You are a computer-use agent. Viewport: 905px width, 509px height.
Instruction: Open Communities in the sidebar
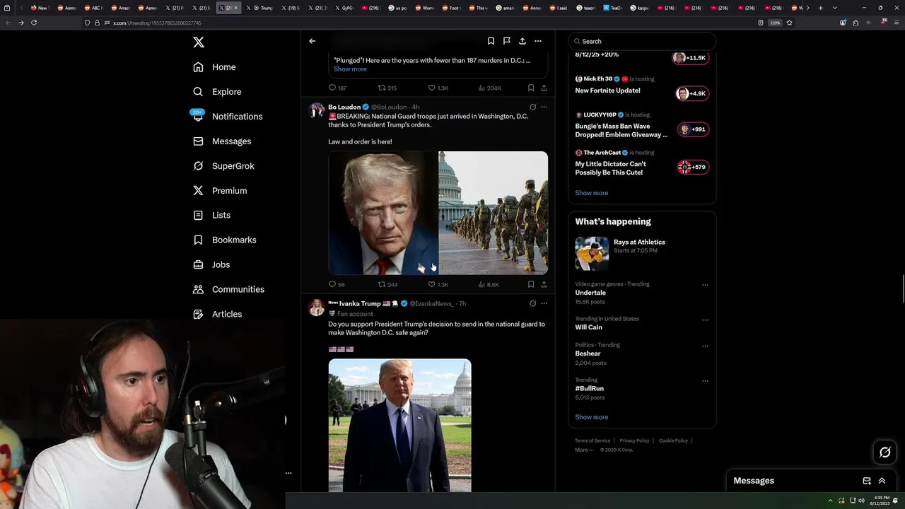(228, 289)
